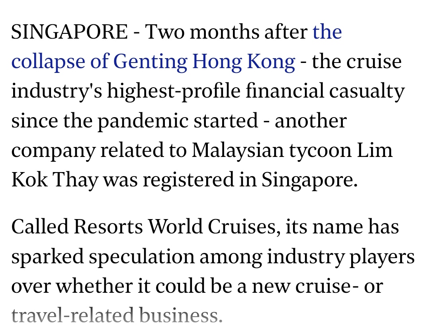This screenshot has height=331, width=430.
Task: Click the name 'Kok Thay'
Action: (x=55, y=180)
